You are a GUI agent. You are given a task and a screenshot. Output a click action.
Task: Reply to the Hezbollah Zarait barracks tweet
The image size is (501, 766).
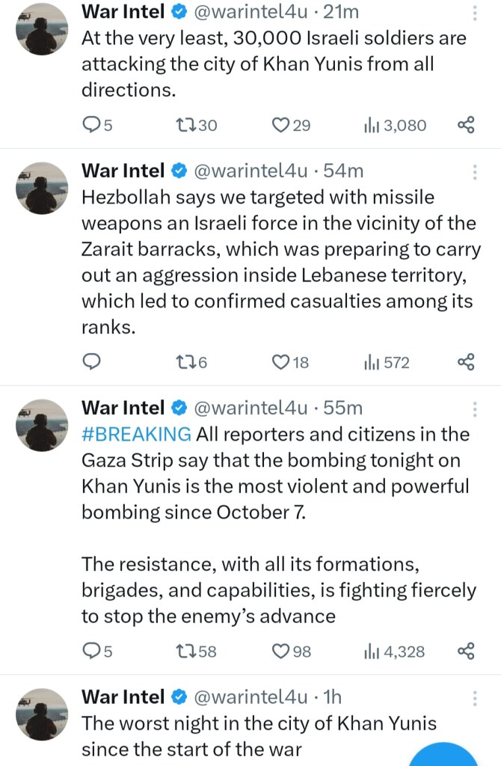[91, 363]
